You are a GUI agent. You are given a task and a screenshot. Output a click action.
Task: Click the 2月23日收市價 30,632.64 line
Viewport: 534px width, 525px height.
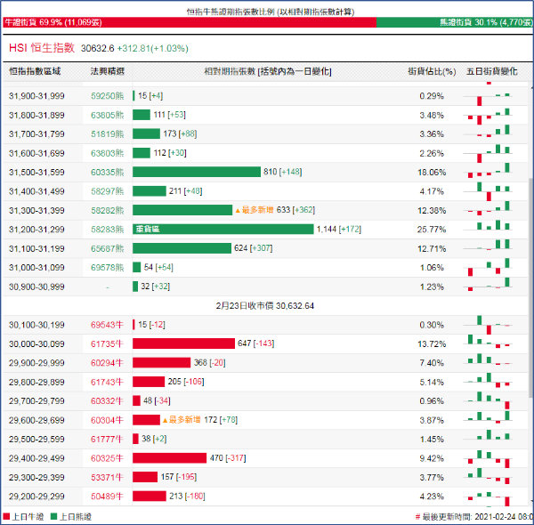coord(264,306)
